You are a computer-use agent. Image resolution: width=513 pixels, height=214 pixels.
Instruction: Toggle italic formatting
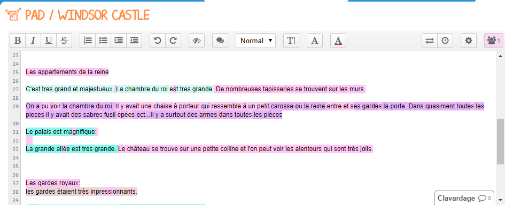[x=33, y=41]
